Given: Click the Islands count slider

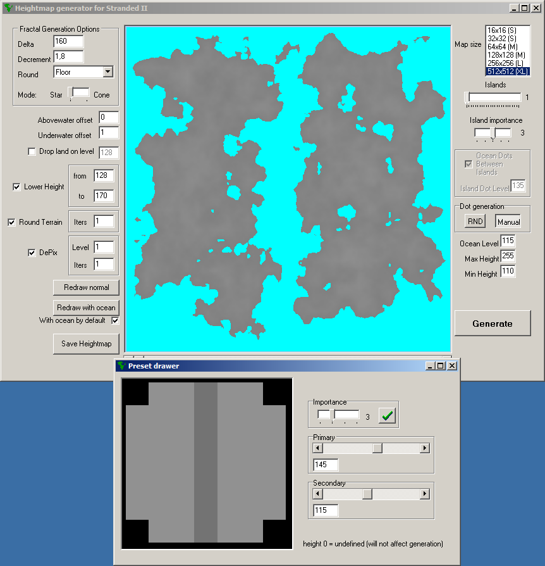Looking at the screenshot, I should pyautogui.click(x=493, y=99).
